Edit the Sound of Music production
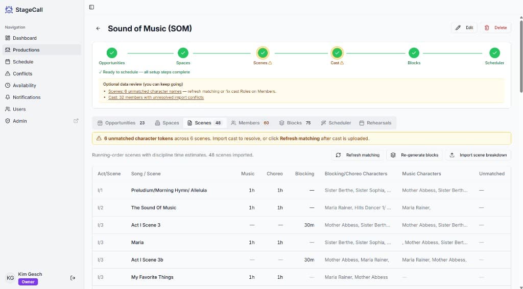This screenshot has width=523, height=289. coord(464,28)
